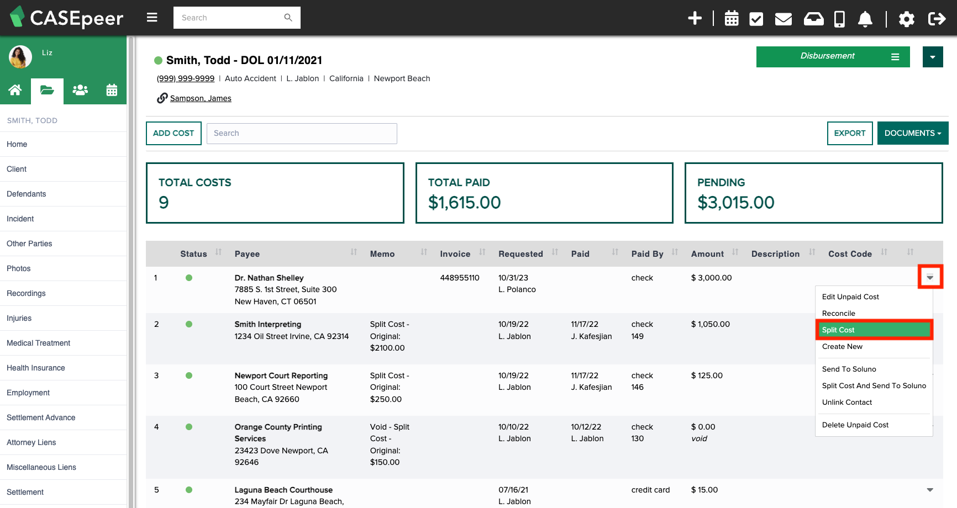Open the settings gear icon

(x=906, y=18)
